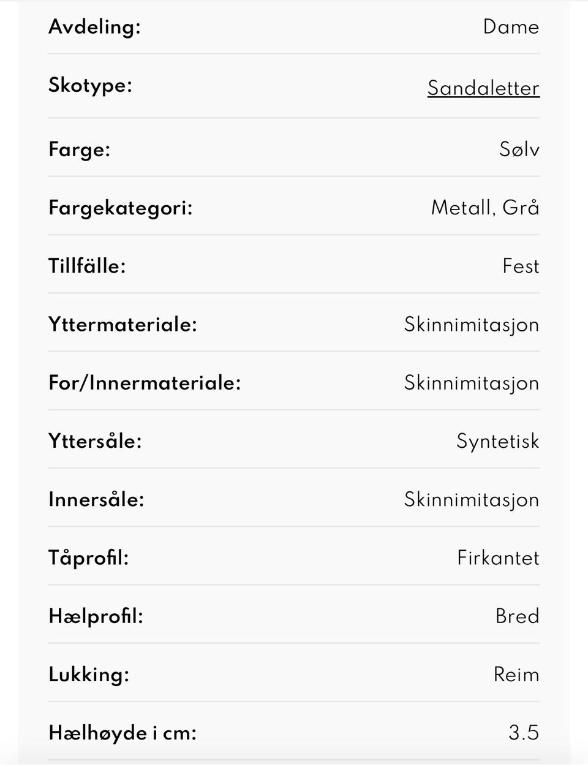Select the Fest occasion value
This screenshot has width=588, height=767.
pyautogui.click(x=521, y=266)
